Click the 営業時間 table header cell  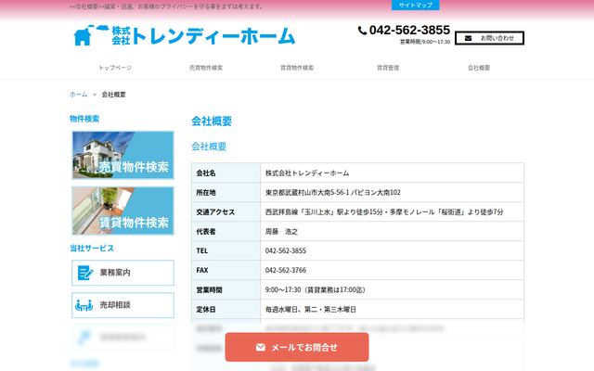point(226,289)
